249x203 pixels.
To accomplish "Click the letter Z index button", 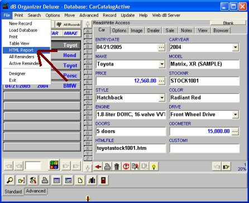I will click(88, 159).
